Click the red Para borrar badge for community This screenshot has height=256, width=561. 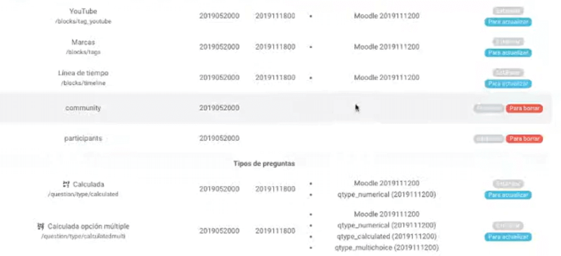[x=524, y=108]
